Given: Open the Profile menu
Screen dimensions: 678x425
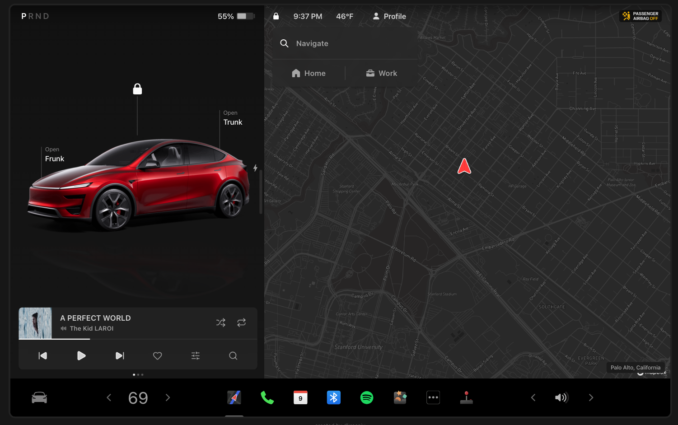Looking at the screenshot, I should pyautogui.click(x=389, y=16).
